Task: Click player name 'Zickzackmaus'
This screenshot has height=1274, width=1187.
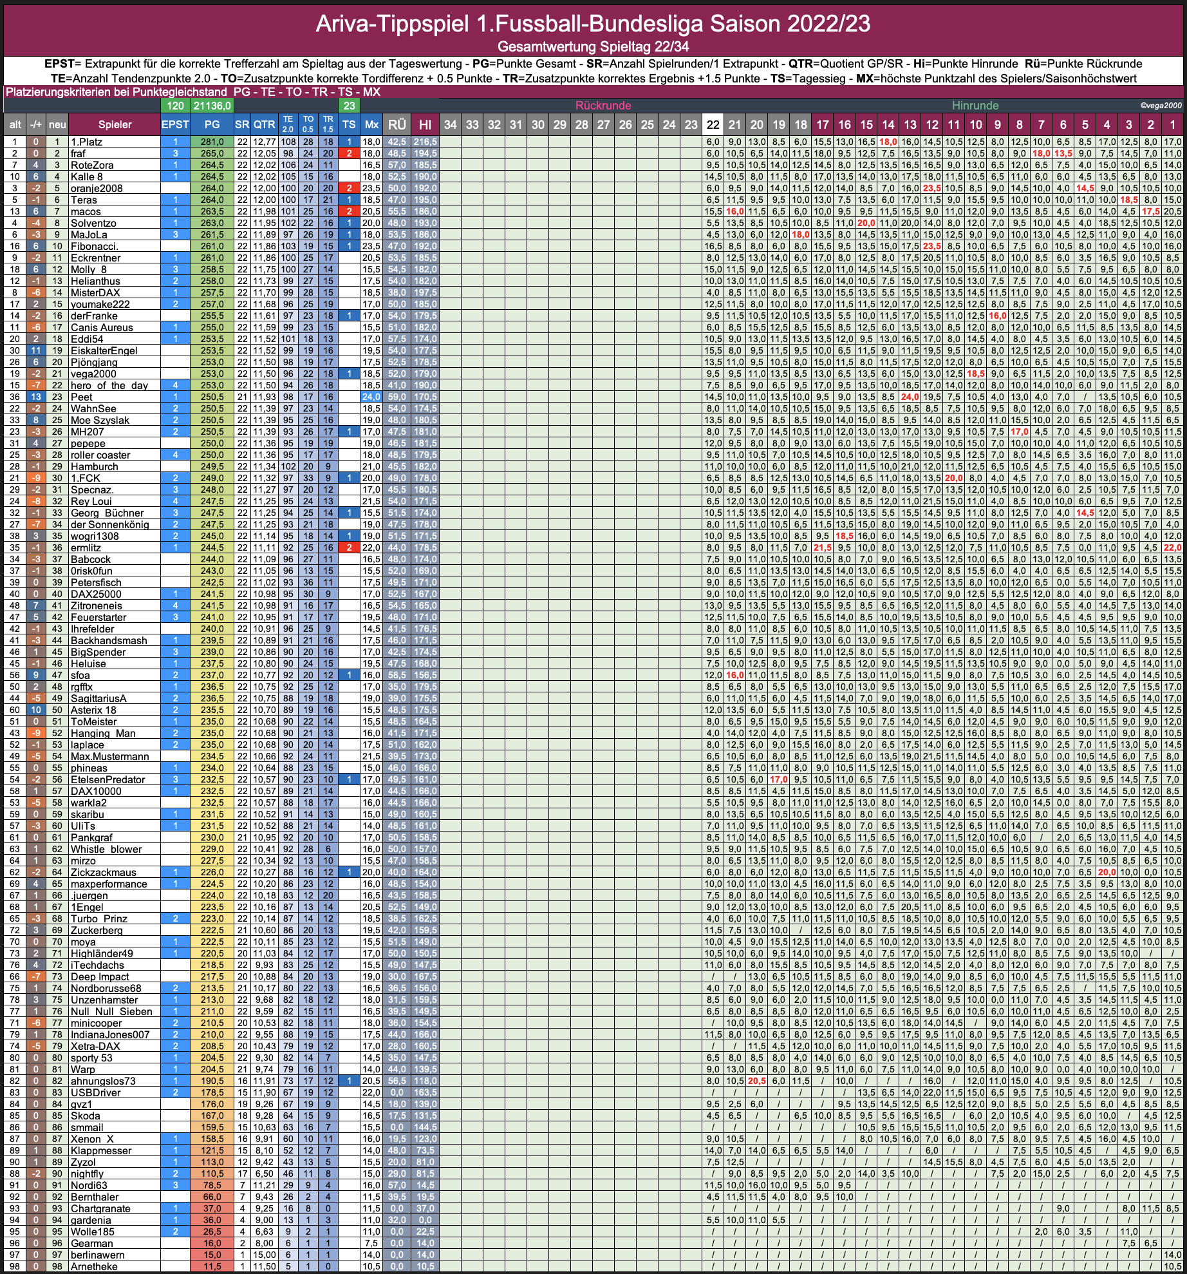Action: pos(104,872)
